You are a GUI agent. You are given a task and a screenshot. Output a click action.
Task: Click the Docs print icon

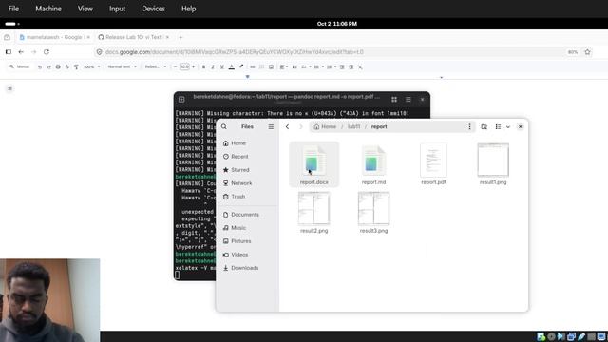(x=58, y=67)
